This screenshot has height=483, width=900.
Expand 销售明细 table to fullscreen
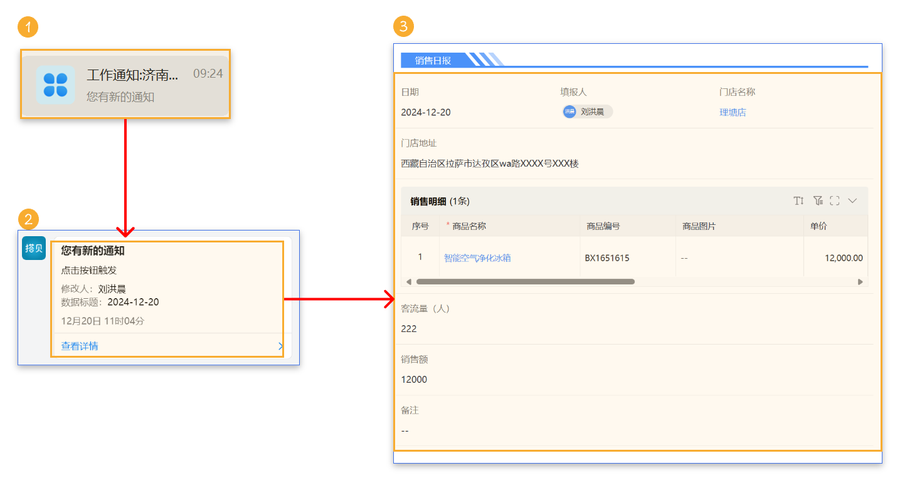(835, 201)
